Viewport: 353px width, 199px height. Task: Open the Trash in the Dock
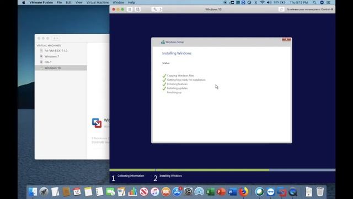point(320,192)
